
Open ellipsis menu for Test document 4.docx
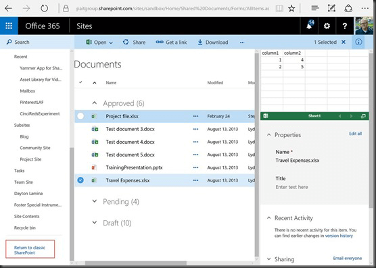coord(195,142)
